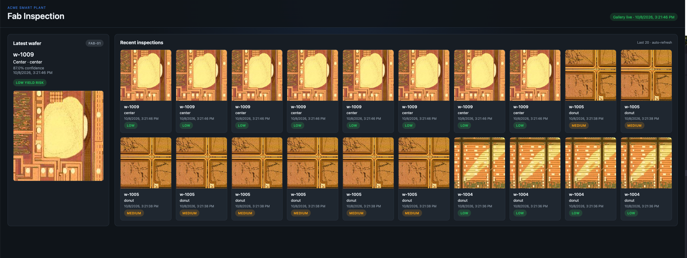Viewport: 687px width, 258px height.
Task: Click the LOW badge on the first w-1009 card
Action: [x=131, y=126]
